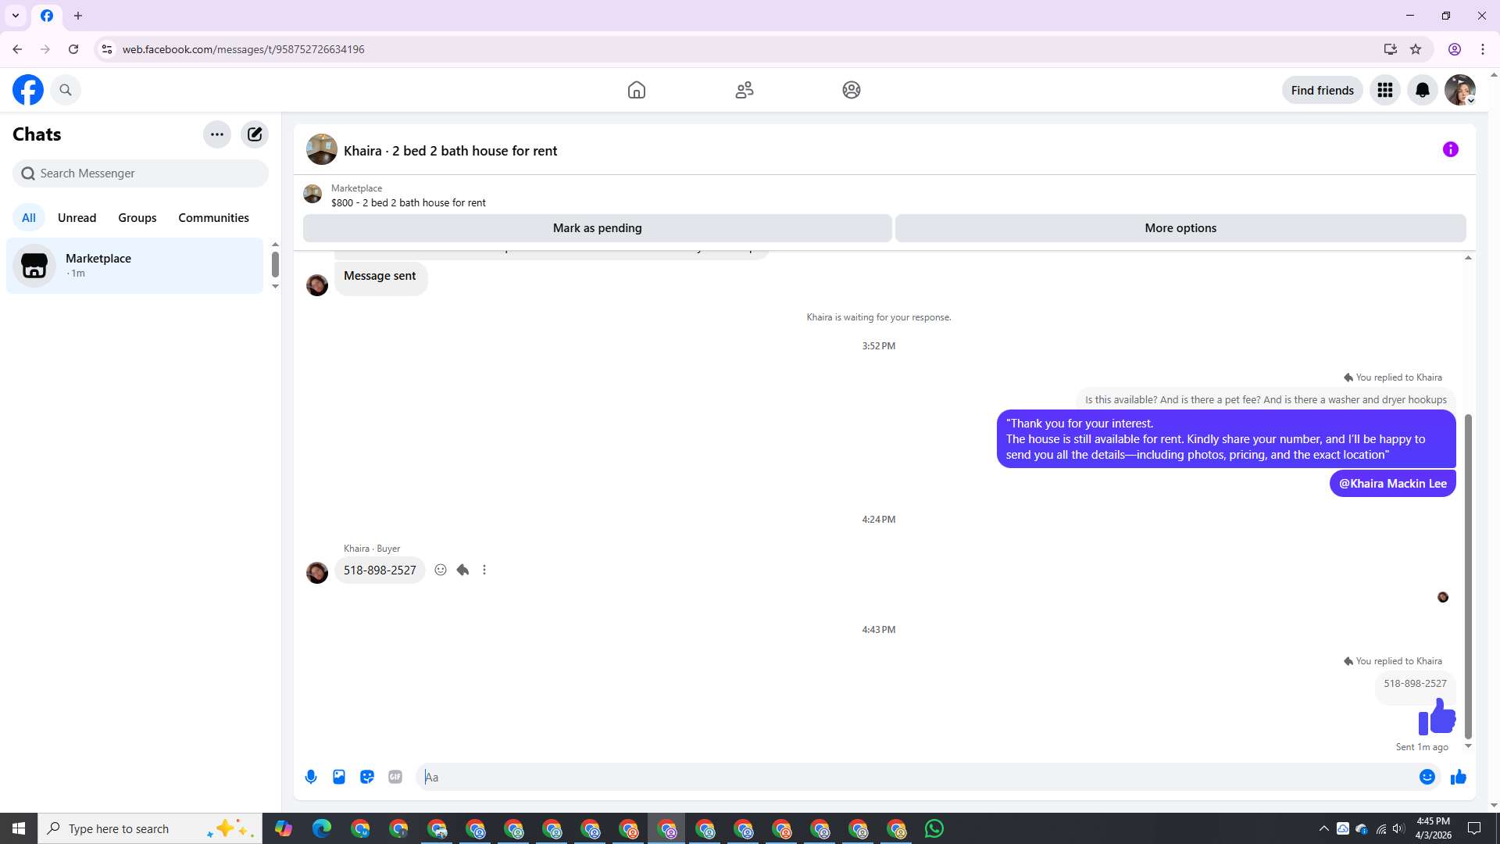The height and width of the screenshot is (844, 1500).
Task: Open the GIF picker icon
Action: pyautogui.click(x=395, y=777)
